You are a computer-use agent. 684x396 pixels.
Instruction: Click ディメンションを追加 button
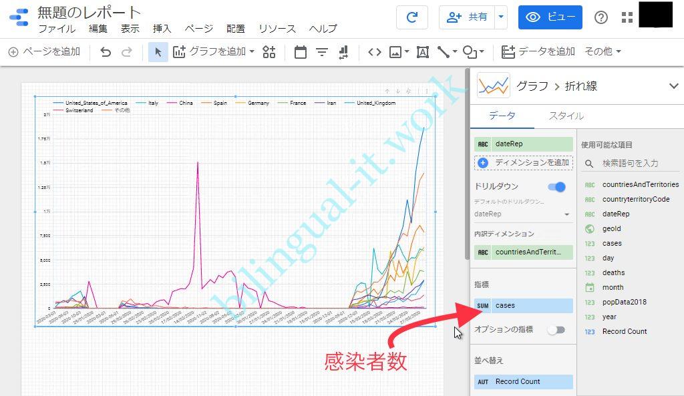pos(524,162)
